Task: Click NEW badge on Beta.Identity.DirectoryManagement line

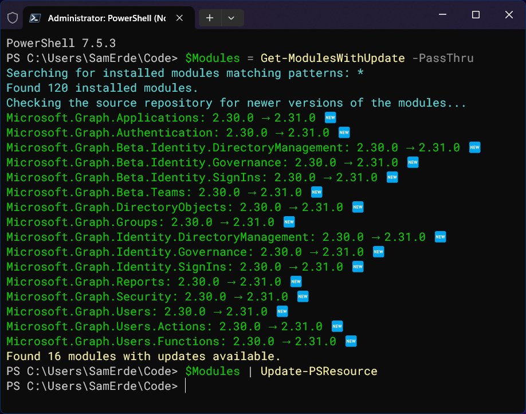Action: tap(474, 147)
